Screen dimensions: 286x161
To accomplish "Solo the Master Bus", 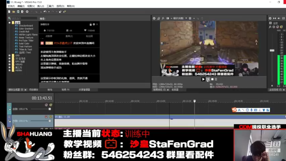I will click(x=281, y=27).
